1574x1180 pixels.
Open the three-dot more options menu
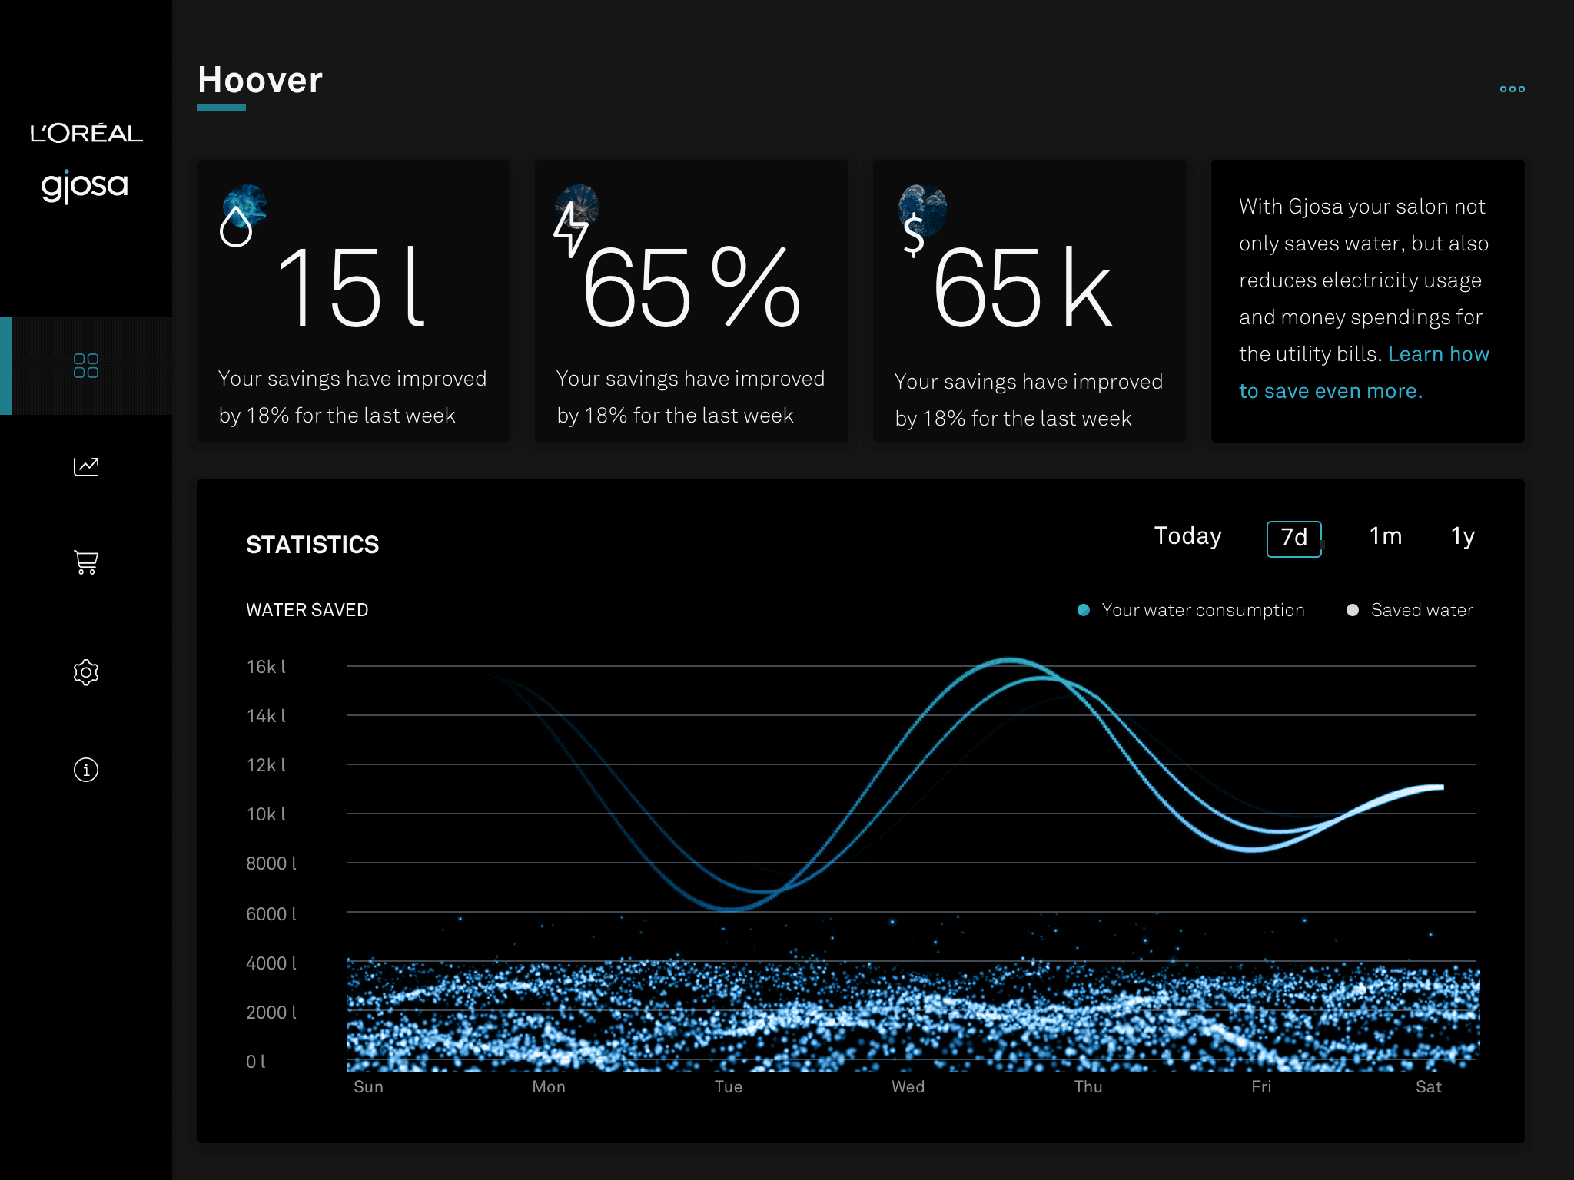[x=1512, y=89]
